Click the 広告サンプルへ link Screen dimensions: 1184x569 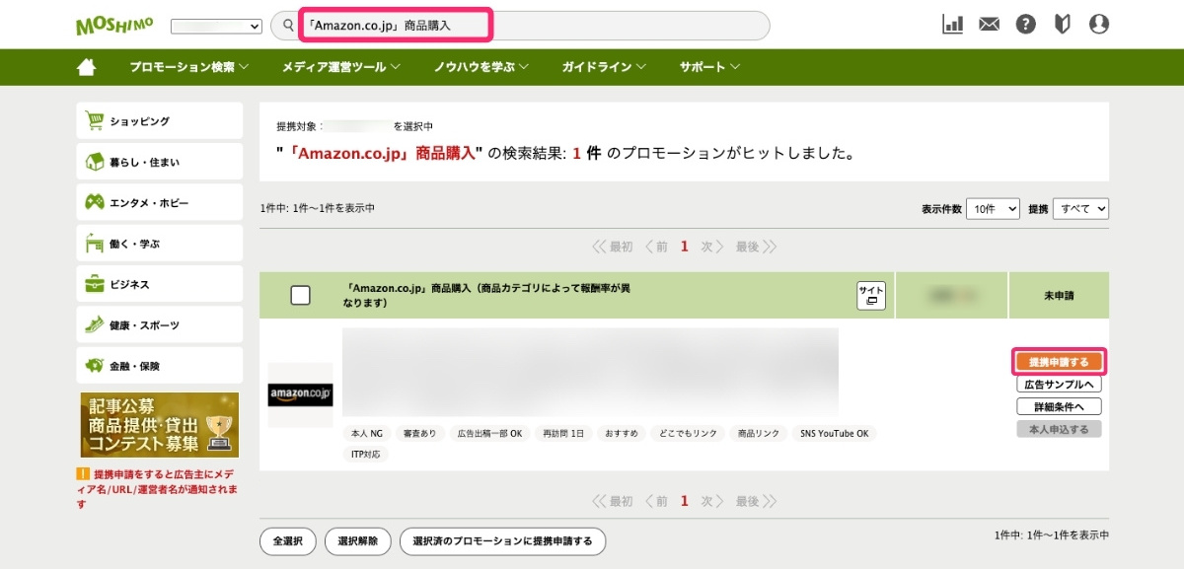(1059, 385)
